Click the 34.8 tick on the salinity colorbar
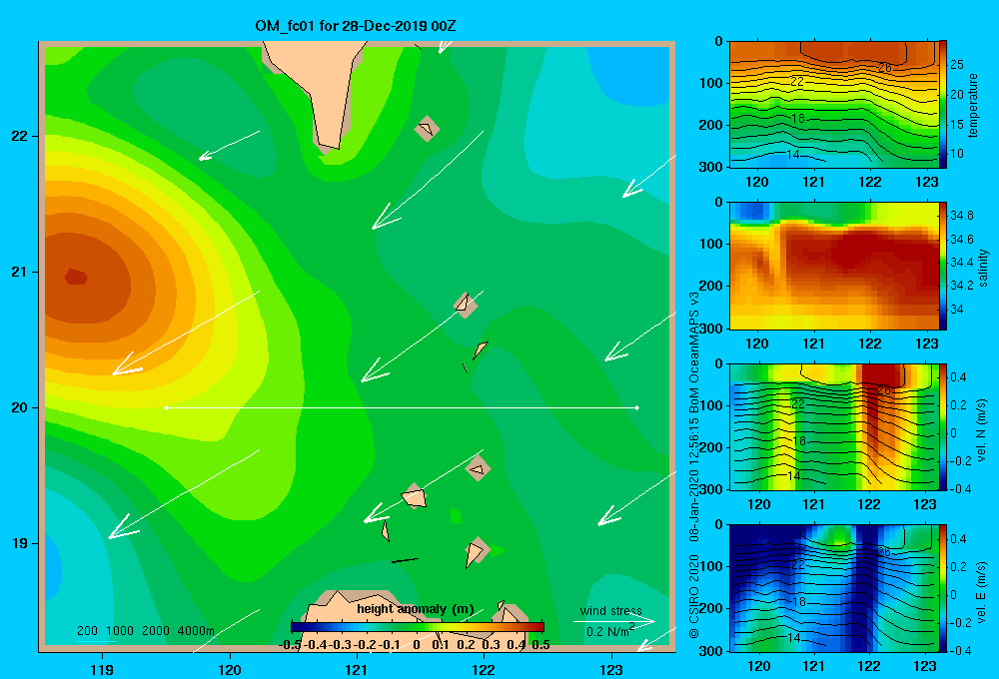This screenshot has width=999, height=679. 961,216
